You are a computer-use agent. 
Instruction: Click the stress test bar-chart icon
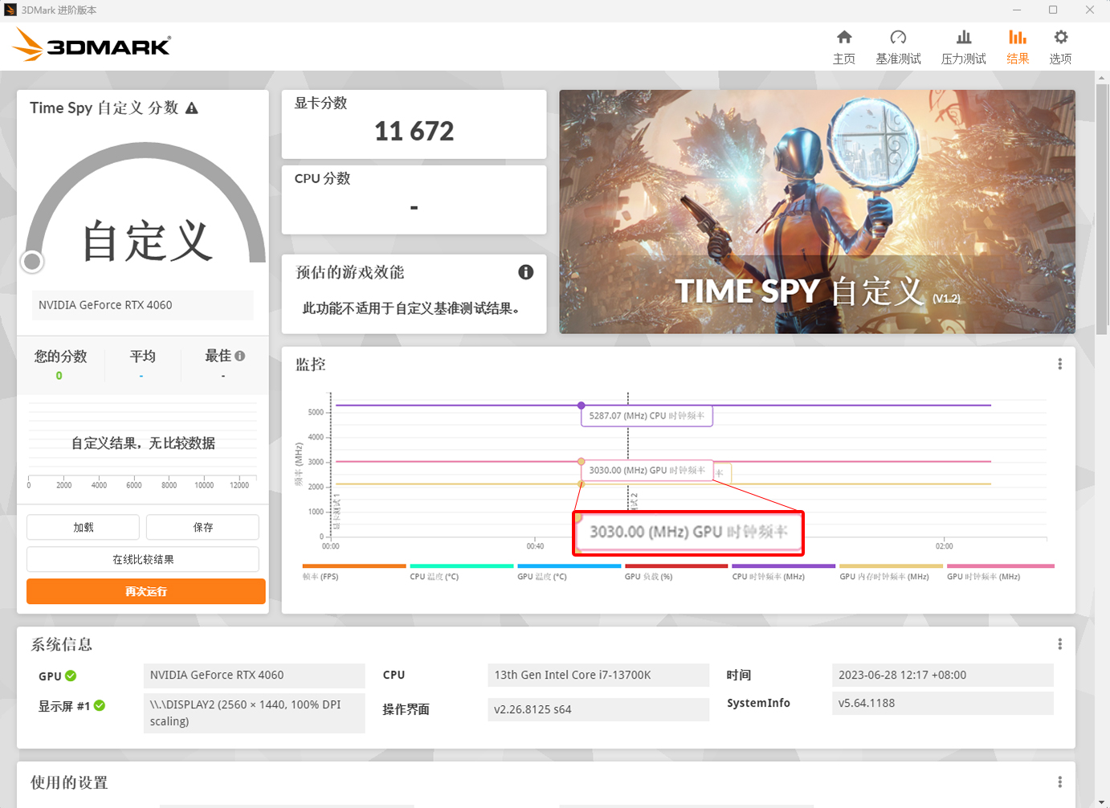click(x=964, y=37)
